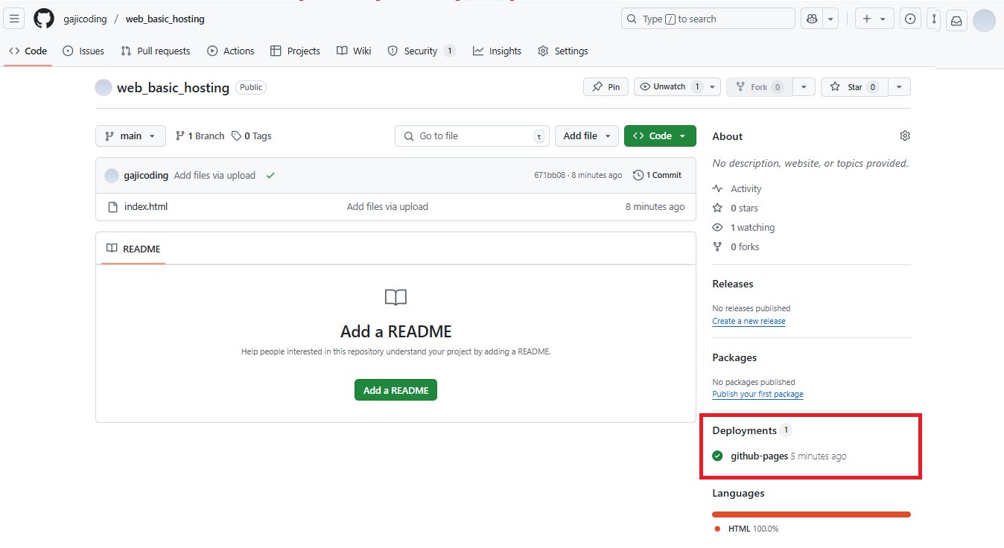This screenshot has height=548, width=1004.
Task: Open commit hash 671bb08 link
Action: pos(550,176)
